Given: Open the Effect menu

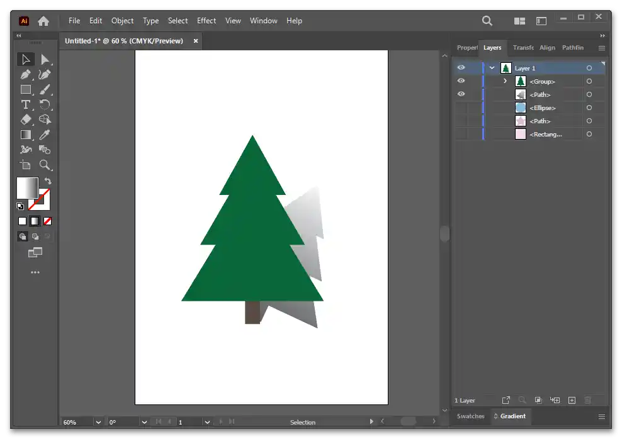Looking at the screenshot, I should coord(206,21).
